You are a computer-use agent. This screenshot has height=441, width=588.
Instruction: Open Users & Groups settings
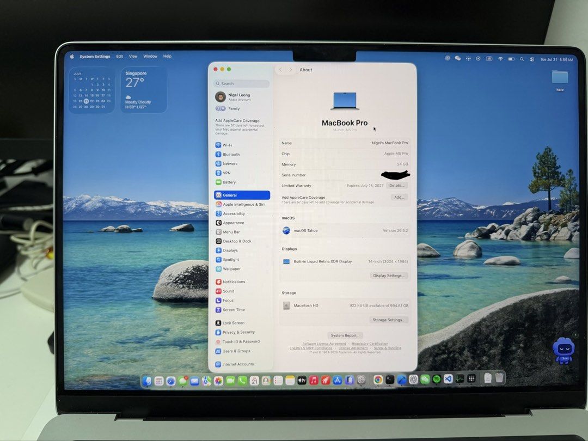click(x=233, y=351)
